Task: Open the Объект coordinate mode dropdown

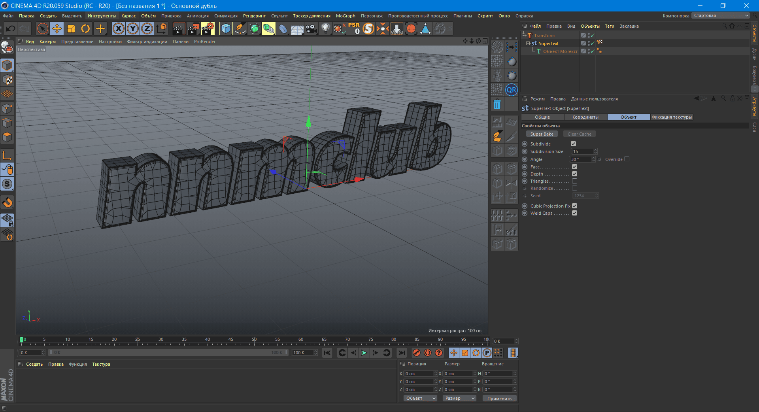Action: (420, 398)
